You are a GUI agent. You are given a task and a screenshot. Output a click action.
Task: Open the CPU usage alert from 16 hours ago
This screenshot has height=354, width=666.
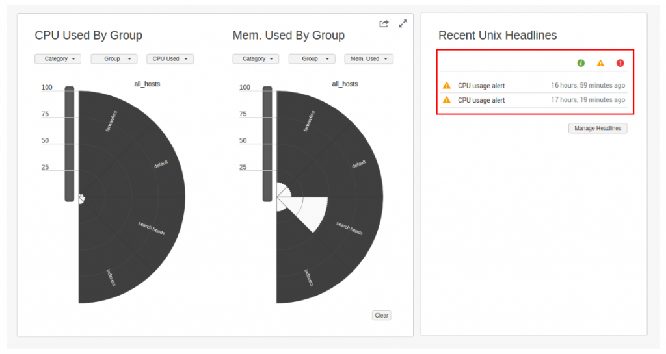(481, 86)
